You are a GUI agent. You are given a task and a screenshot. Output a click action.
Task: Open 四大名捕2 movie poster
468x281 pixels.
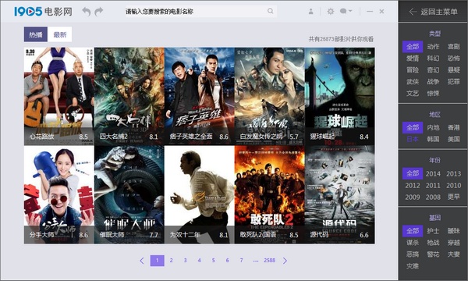coord(129,96)
